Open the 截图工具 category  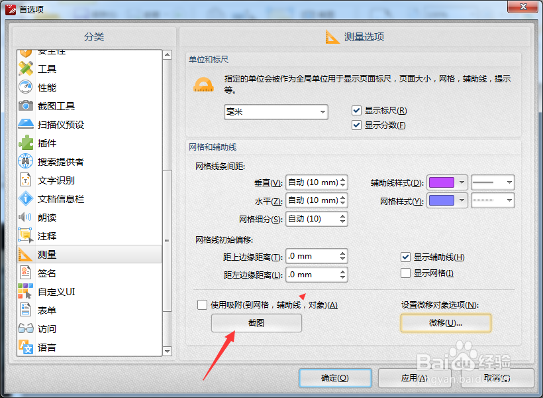tap(89, 106)
